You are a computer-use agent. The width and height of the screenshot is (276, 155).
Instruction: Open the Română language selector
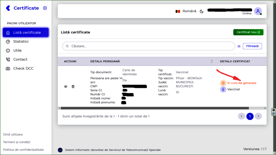click(186, 11)
